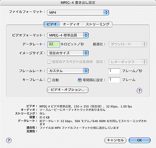Open the 現在のサイズ image size dropdown
This screenshot has height=148, width=156.
click(68, 53)
